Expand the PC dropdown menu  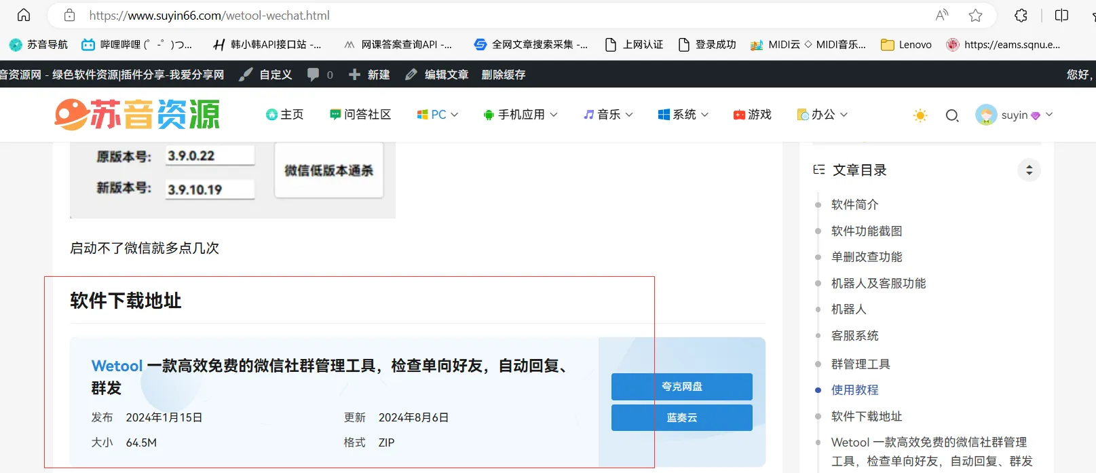438,115
